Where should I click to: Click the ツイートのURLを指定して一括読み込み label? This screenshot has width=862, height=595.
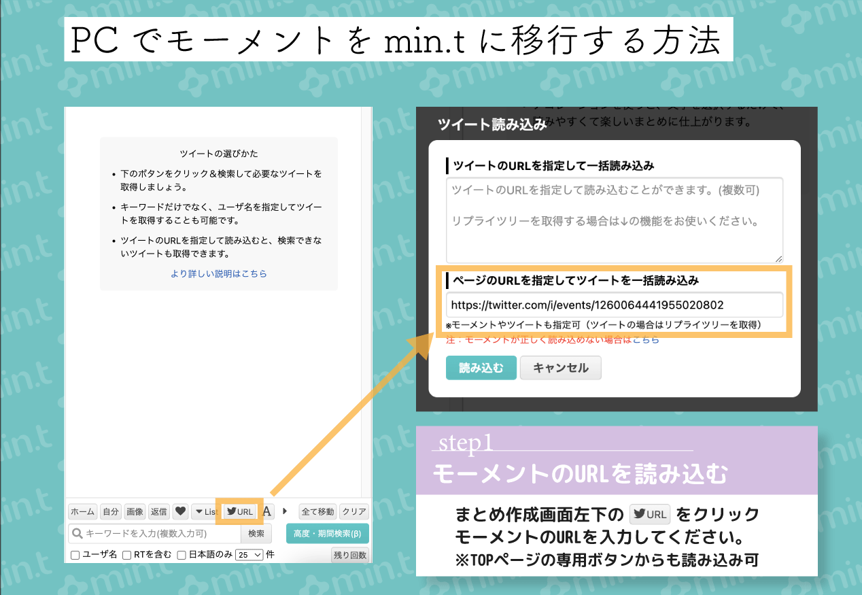coord(553,165)
